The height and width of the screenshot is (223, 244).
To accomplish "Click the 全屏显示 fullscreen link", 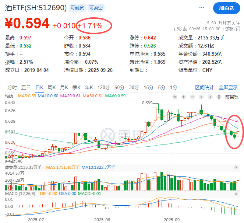I will [x=228, y=87].
